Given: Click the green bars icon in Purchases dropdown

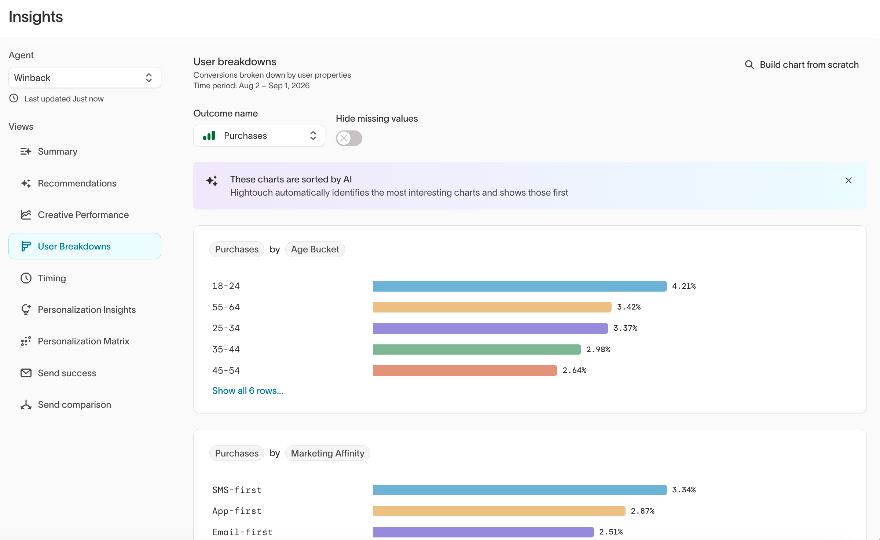Looking at the screenshot, I should [209, 136].
